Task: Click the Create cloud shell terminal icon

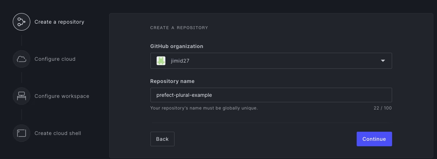Action: point(22,133)
